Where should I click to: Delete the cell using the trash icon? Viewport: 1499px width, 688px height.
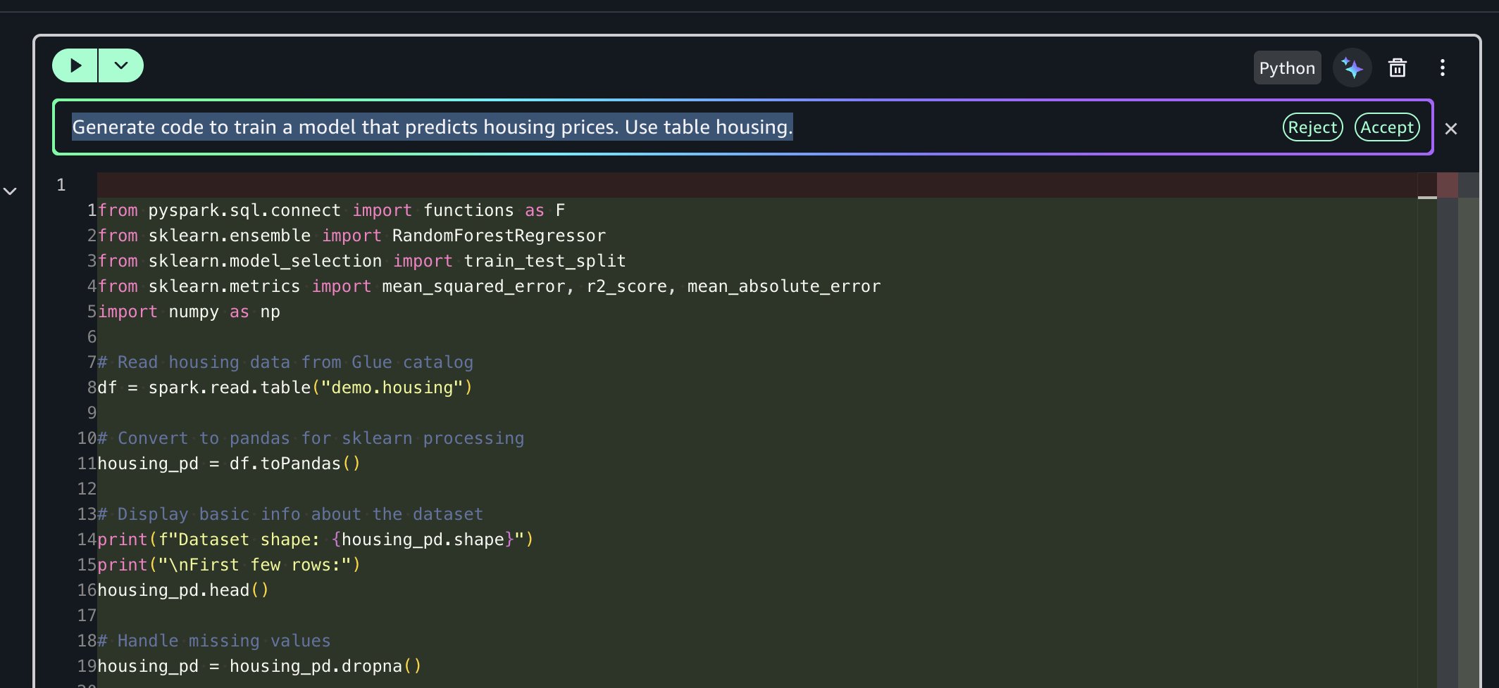tap(1397, 68)
